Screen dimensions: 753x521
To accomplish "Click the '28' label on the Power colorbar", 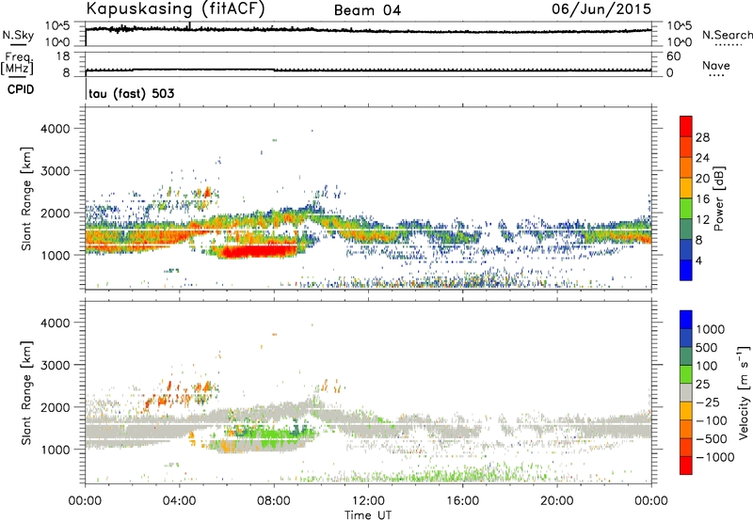I will [x=702, y=137].
